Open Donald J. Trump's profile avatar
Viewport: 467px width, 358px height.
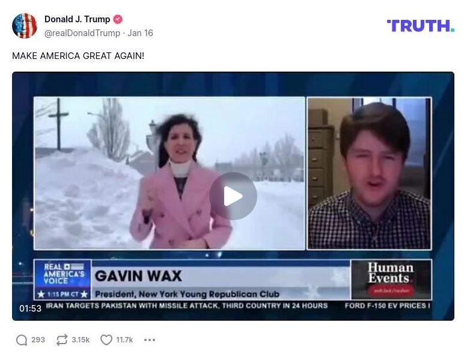(25, 26)
